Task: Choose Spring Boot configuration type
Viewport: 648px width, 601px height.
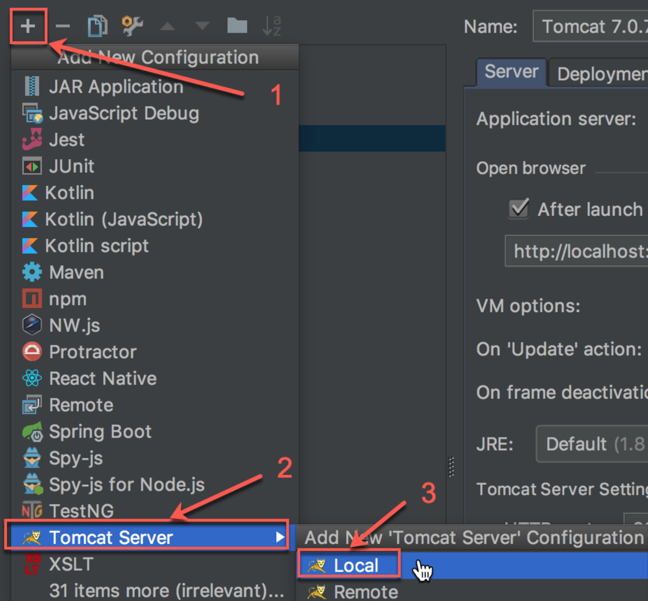Action: click(155, 432)
